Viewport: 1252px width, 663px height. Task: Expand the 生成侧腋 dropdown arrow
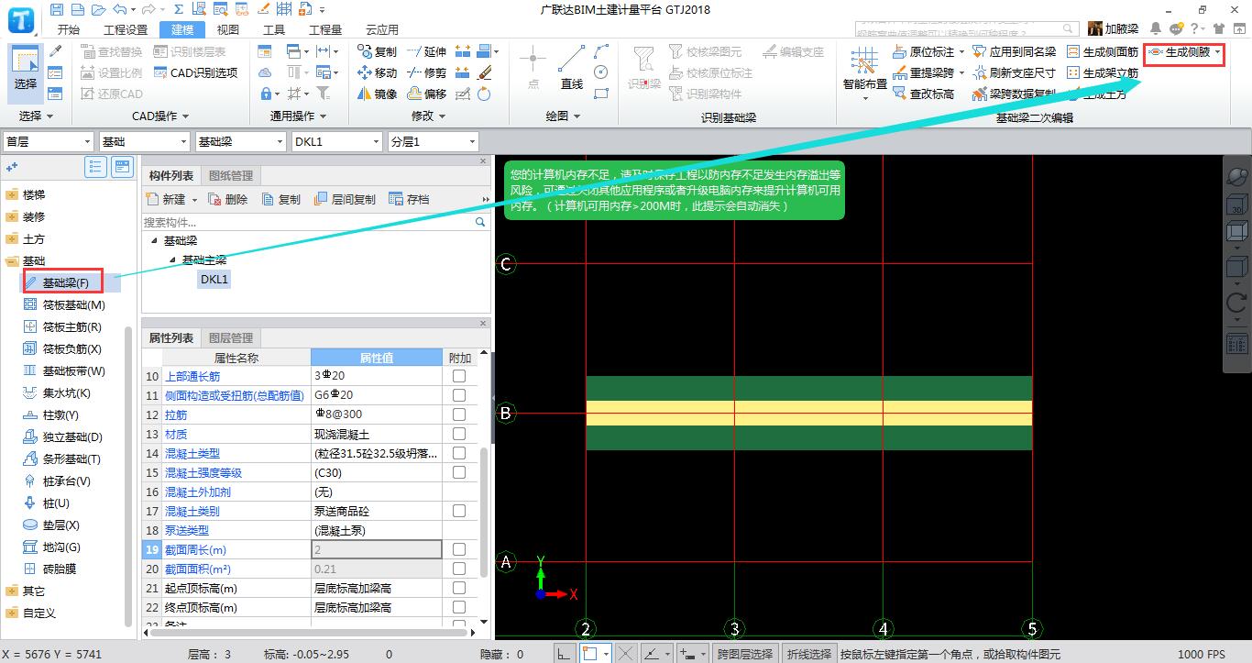1217,52
